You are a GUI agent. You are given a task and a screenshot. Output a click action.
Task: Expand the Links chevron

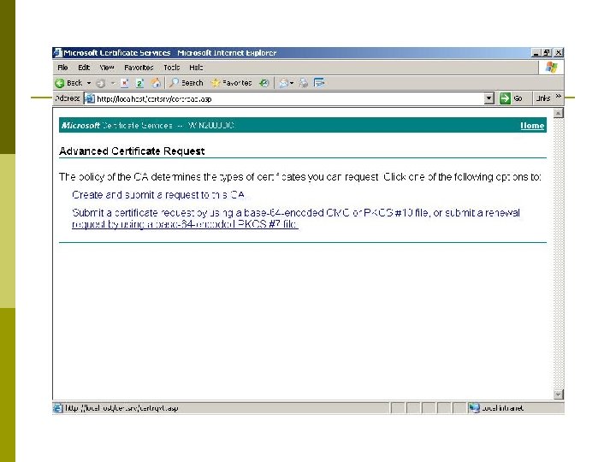(558, 96)
